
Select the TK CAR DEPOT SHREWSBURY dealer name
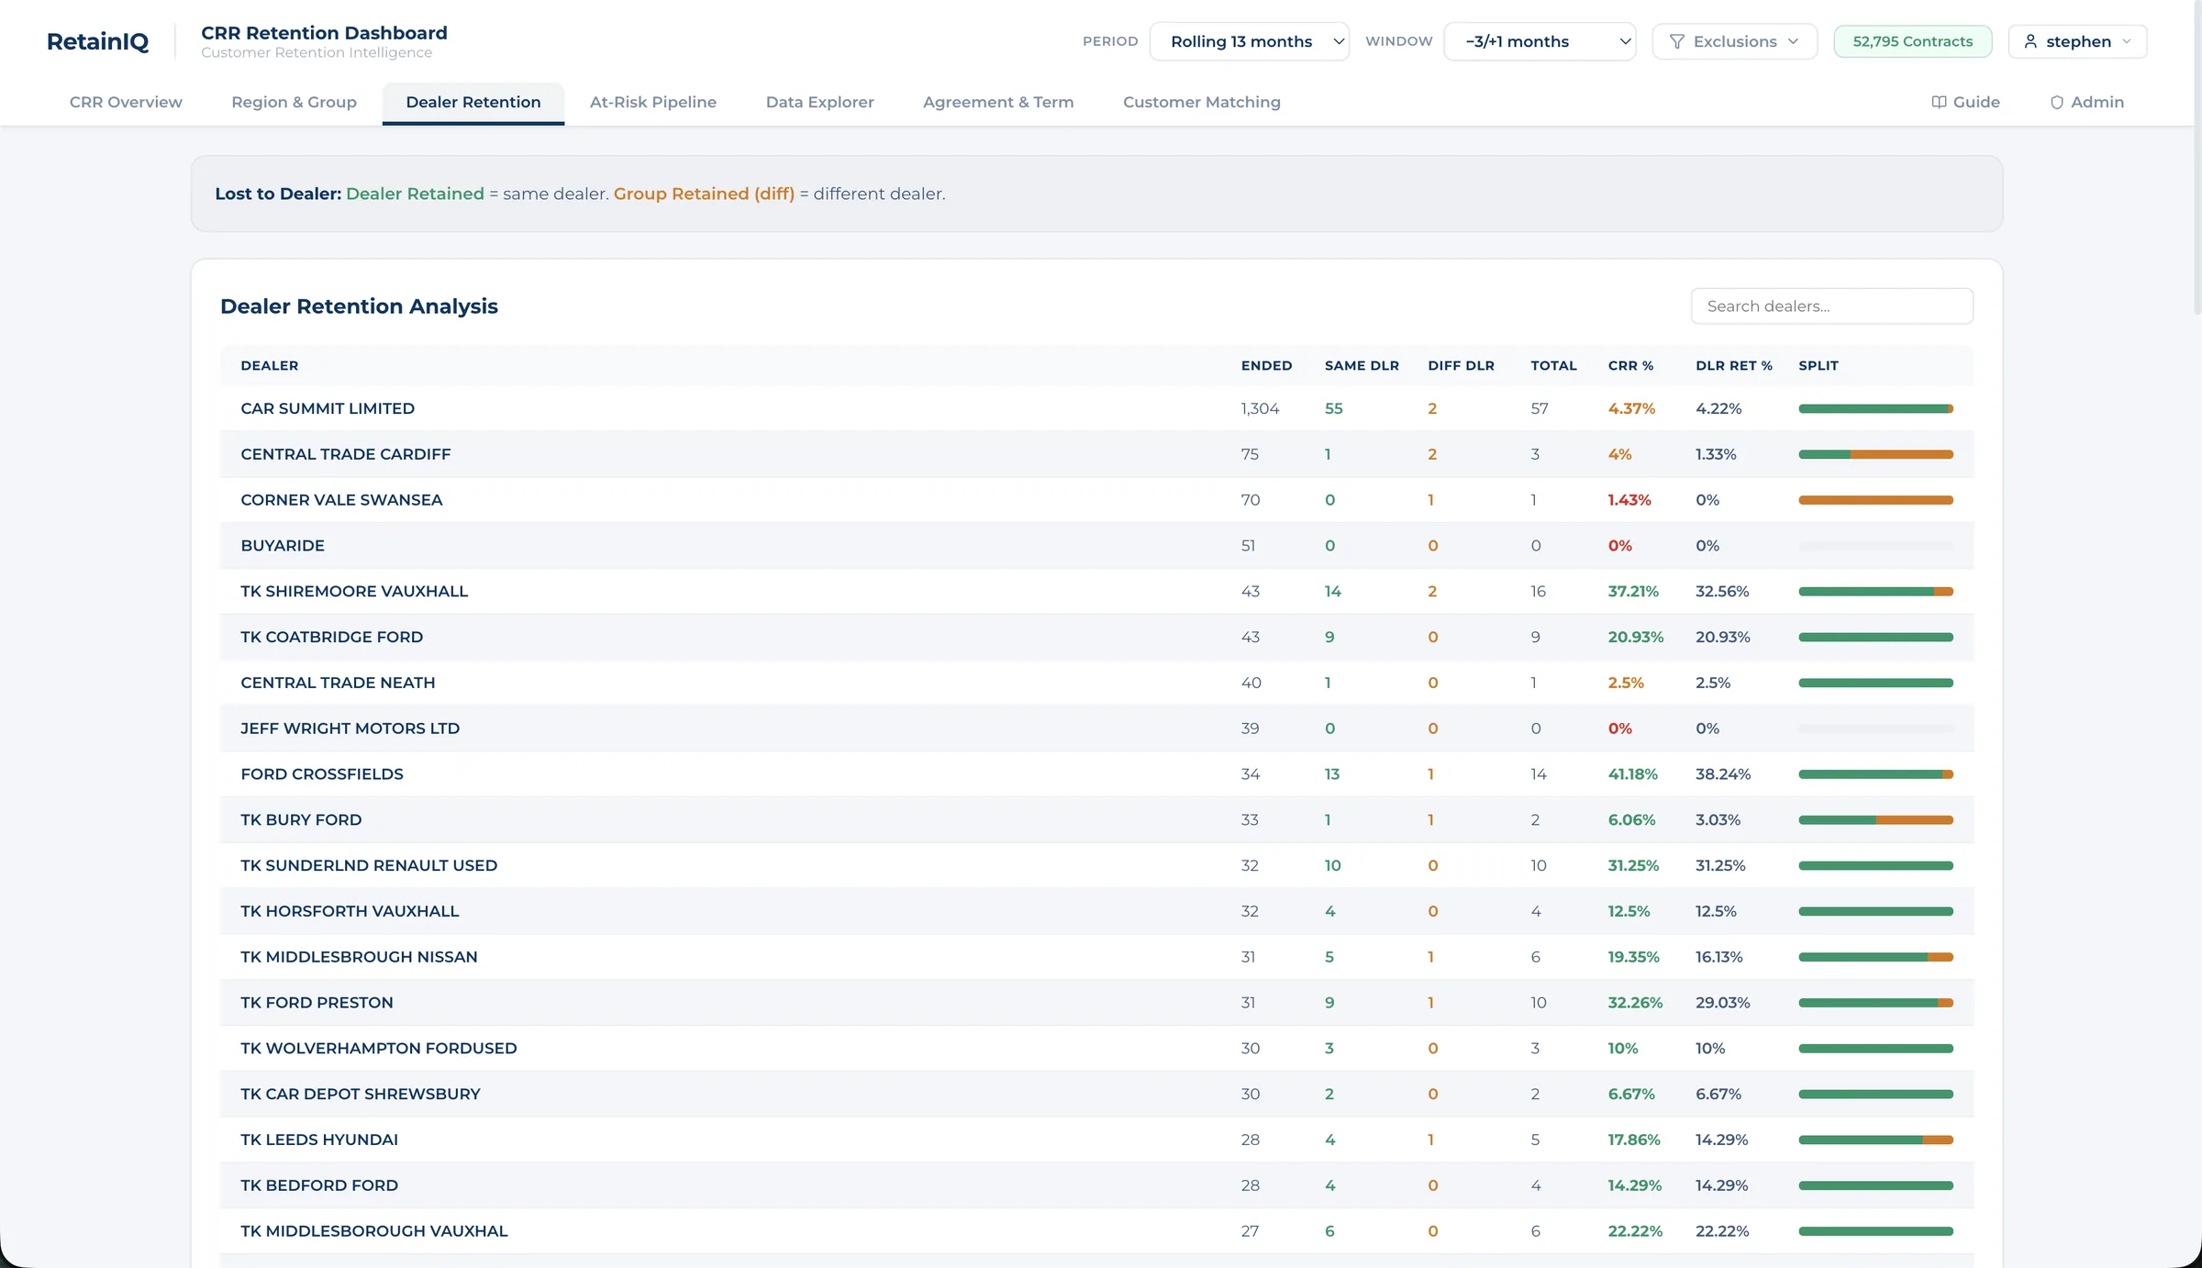pos(361,1094)
